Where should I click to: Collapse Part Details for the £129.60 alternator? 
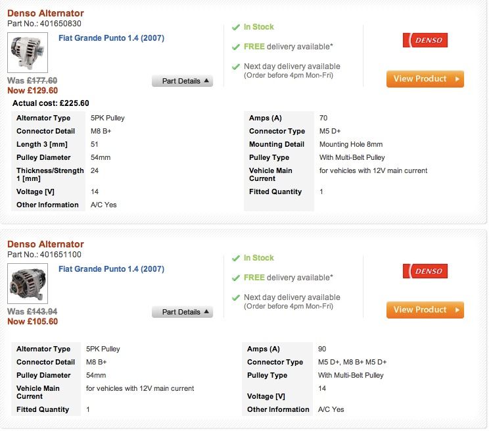coord(182,81)
